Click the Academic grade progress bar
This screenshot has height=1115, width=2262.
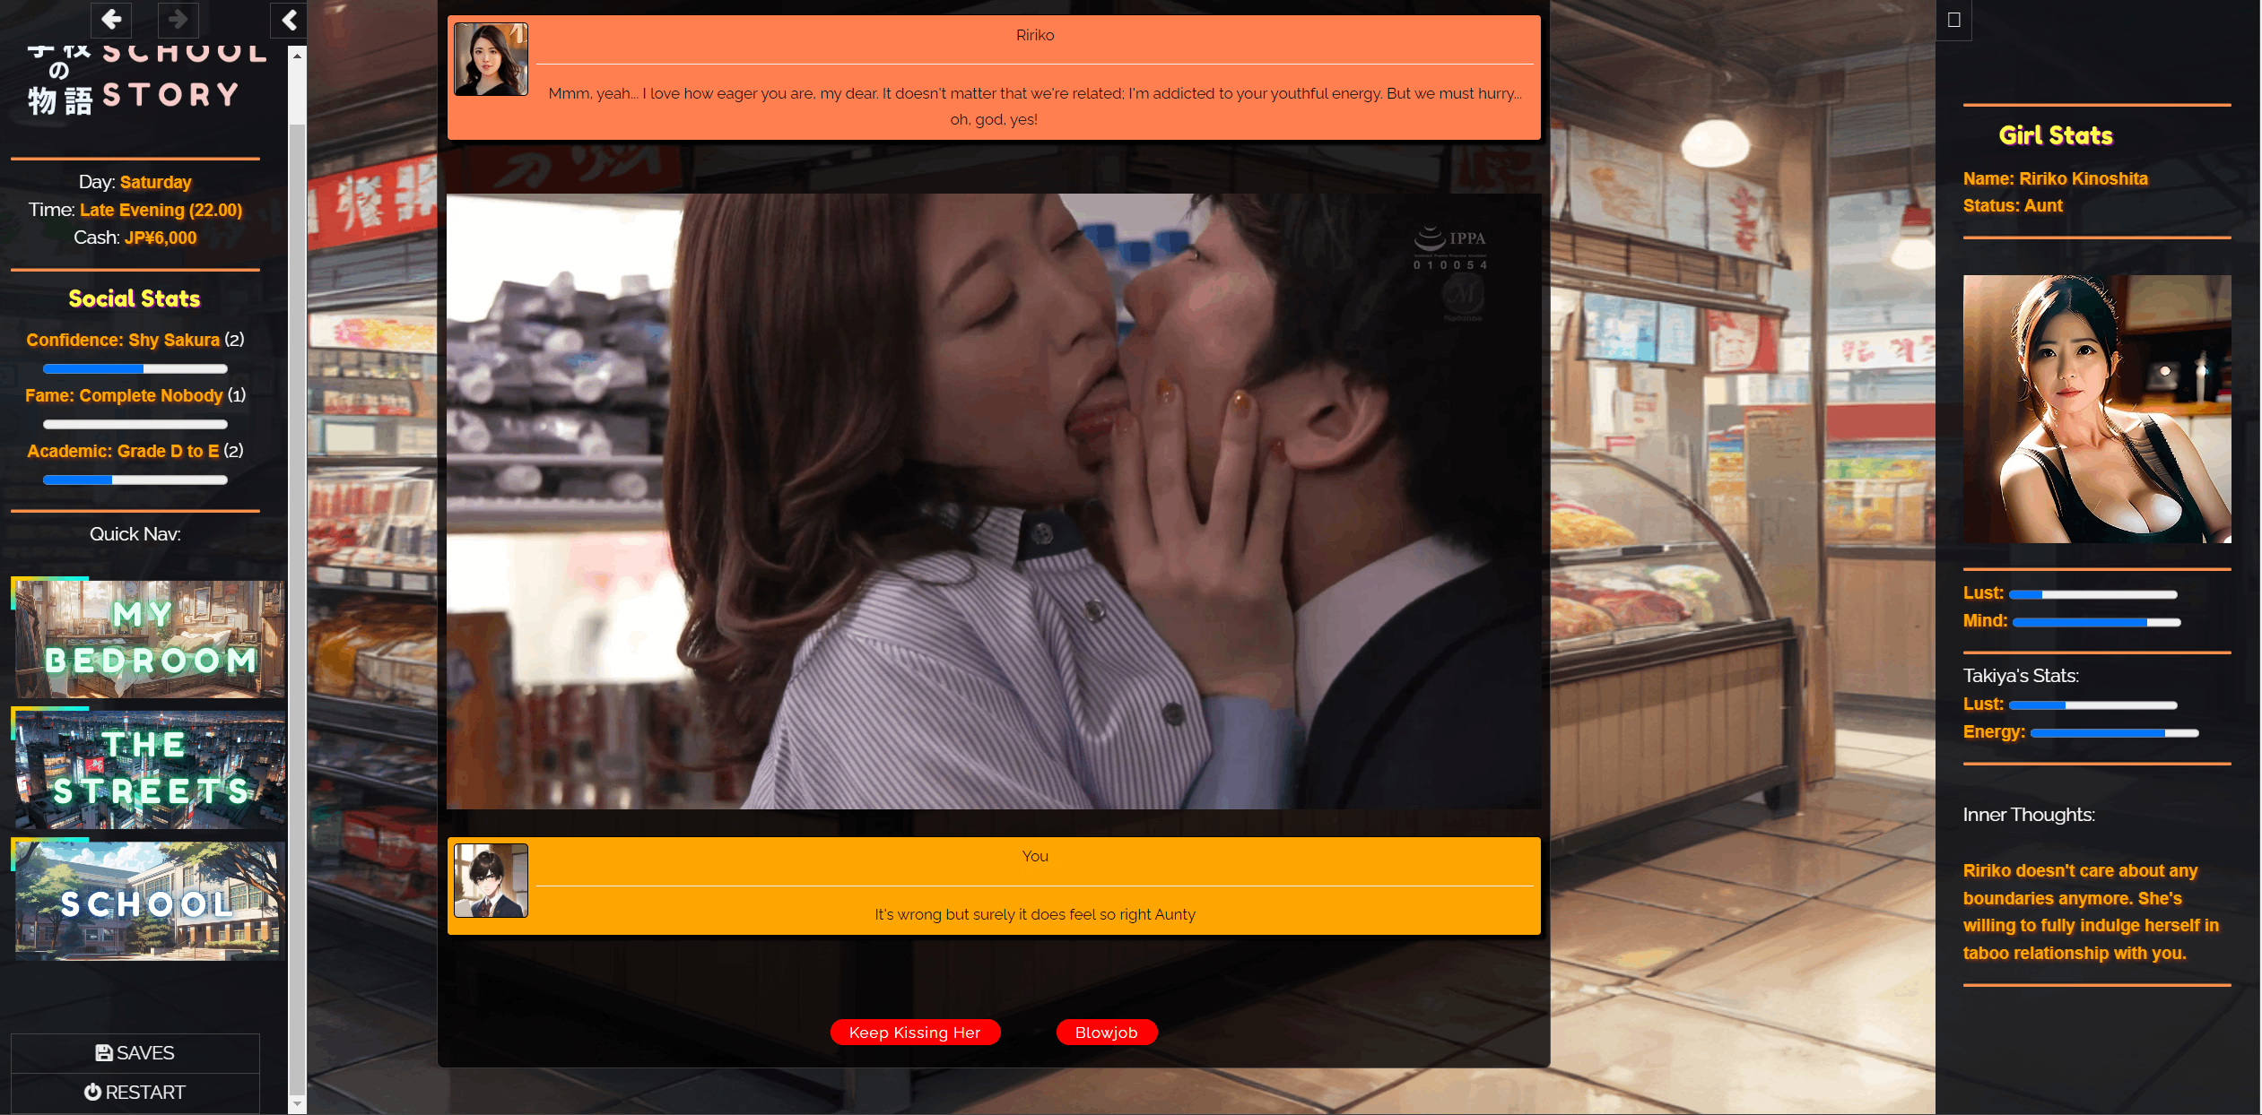(135, 480)
